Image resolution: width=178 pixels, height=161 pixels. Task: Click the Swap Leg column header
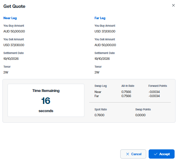pos(100,86)
